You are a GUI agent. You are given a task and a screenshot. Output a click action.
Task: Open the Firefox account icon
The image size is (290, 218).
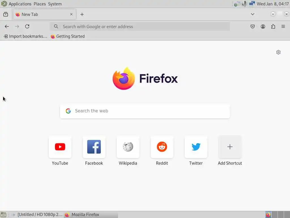[263, 26]
